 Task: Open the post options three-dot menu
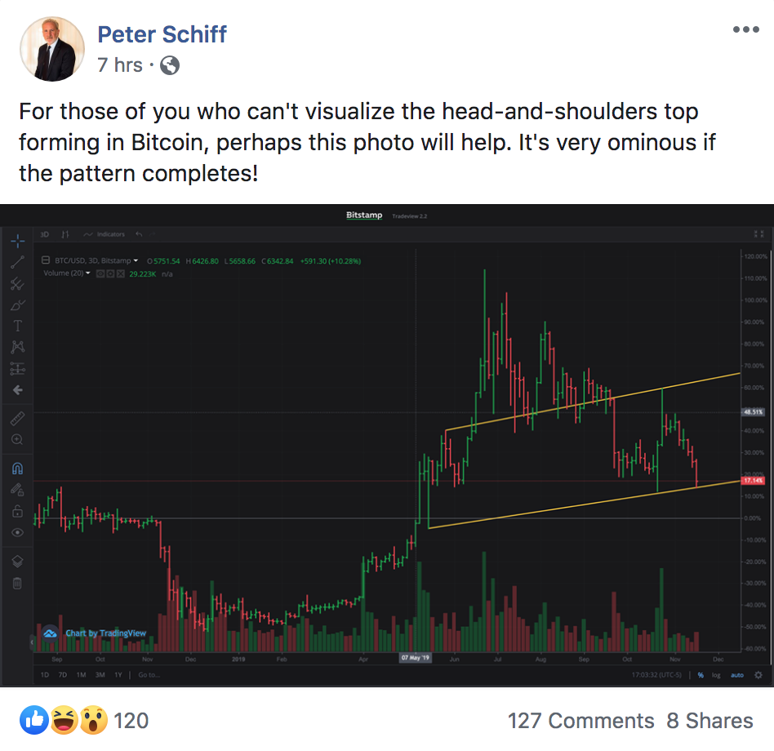point(745,30)
